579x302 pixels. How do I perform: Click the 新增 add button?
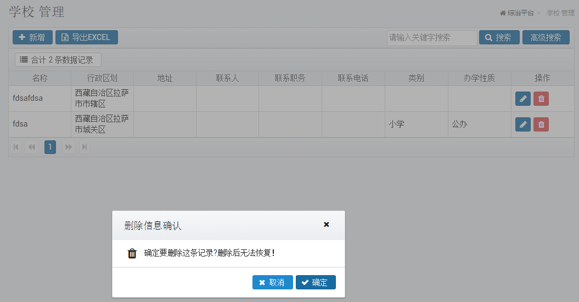coord(32,37)
